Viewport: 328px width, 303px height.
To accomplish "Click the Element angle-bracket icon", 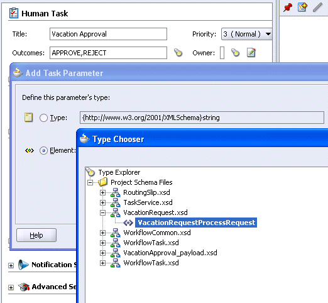I will tap(30, 150).
